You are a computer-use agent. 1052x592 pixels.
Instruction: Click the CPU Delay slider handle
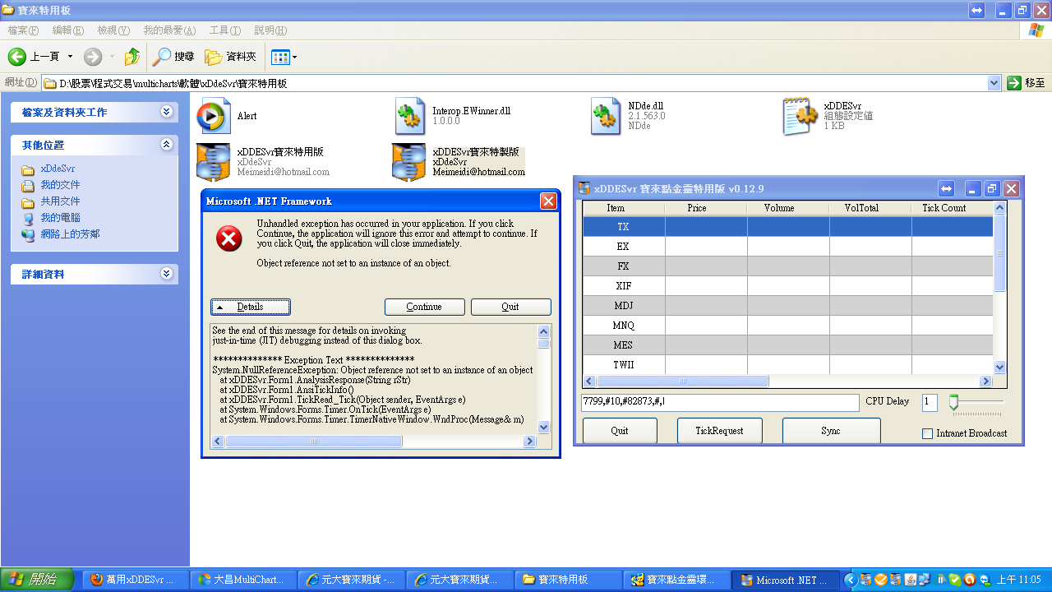click(x=953, y=402)
